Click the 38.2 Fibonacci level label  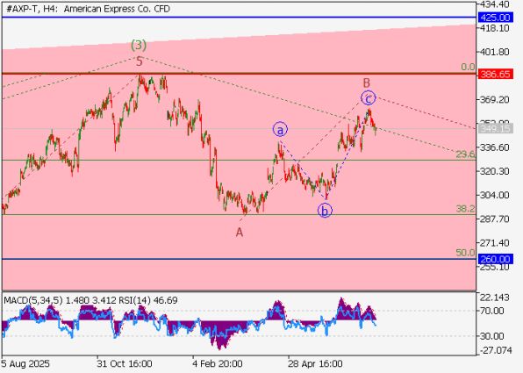(465, 209)
